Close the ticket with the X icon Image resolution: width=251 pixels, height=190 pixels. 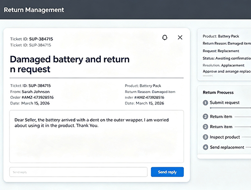click(x=180, y=38)
